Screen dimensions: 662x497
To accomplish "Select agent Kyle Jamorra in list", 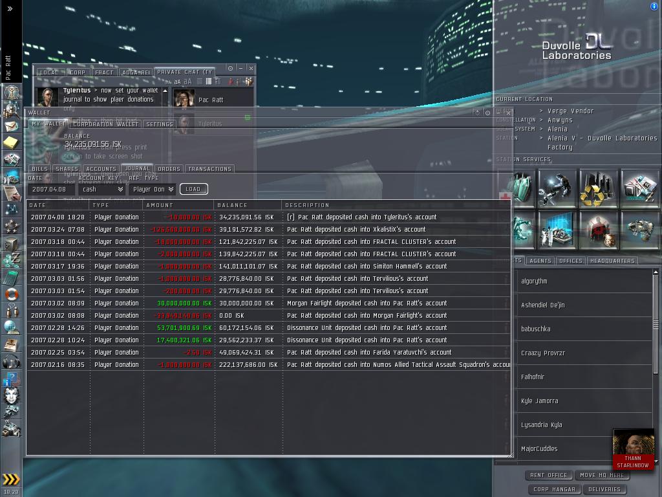I will click(x=584, y=401).
